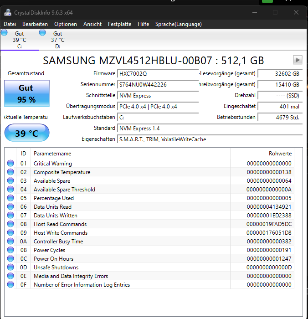This screenshot has width=308, height=319.
Task: Click the blue health indicator beside D: tab
Action: click(x=42, y=32)
